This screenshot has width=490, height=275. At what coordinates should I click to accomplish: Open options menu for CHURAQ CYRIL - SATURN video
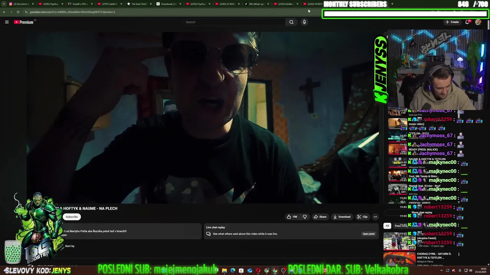coord(459,254)
